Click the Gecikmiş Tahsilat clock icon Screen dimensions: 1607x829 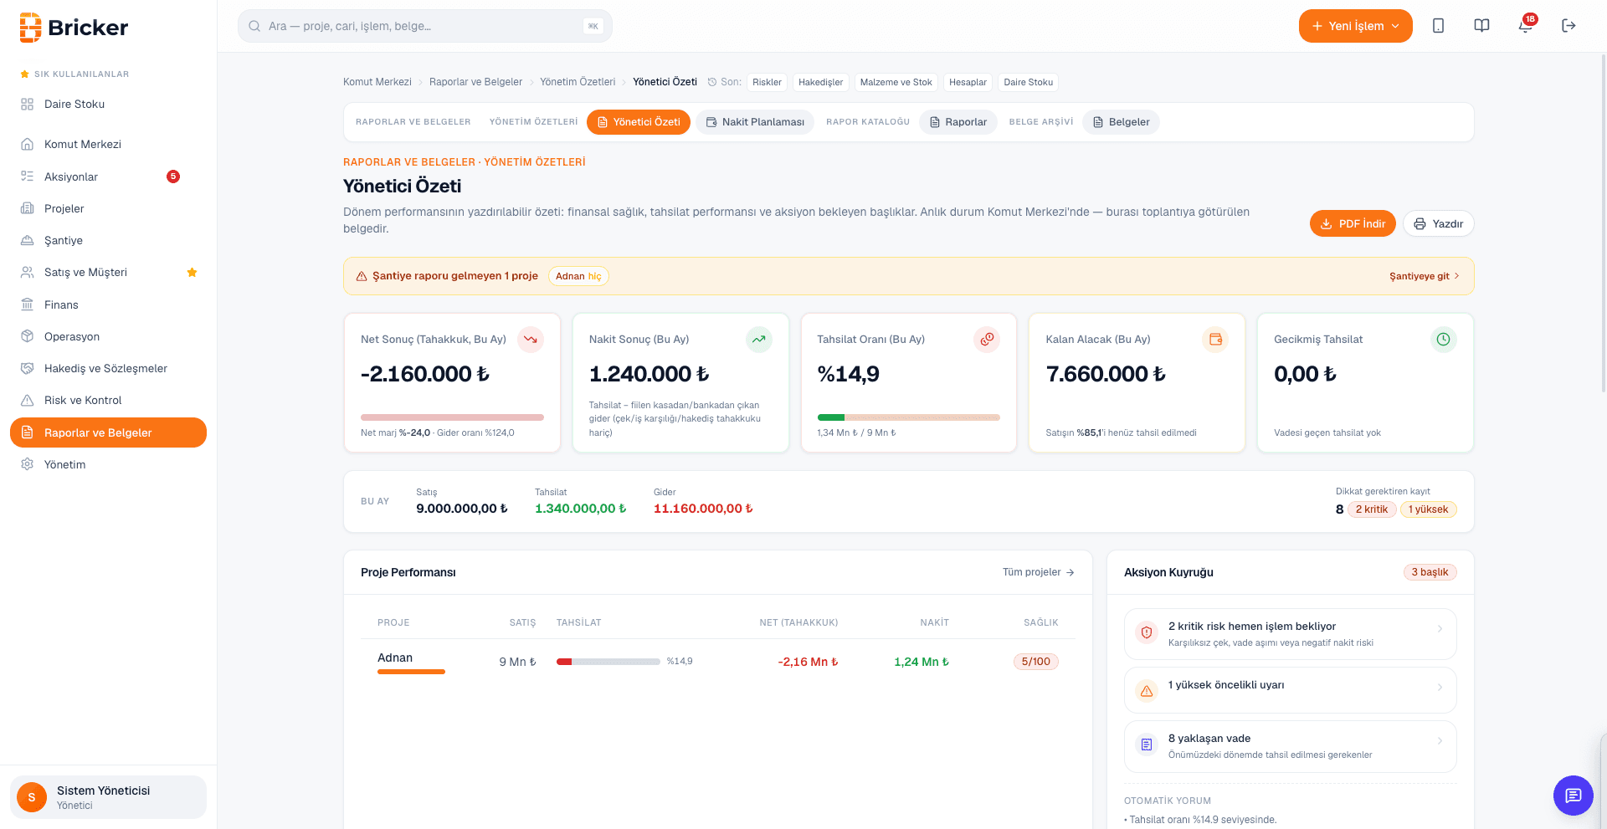point(1444,340)
